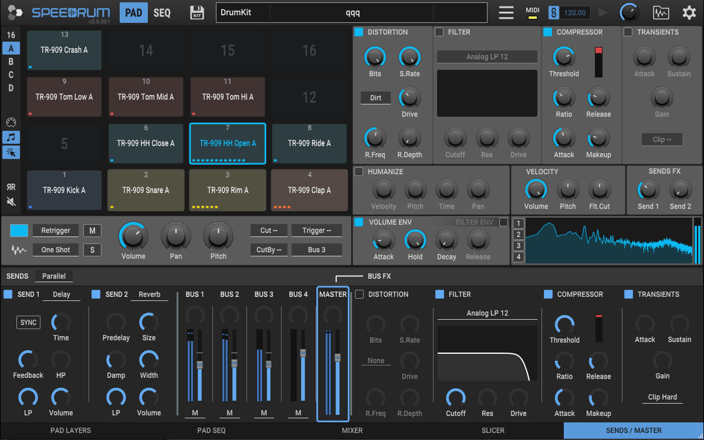The height and width of the screenshot is (440, 704).
Task: Open the Dirt distortion type dropdown
Action: [x=375, y=98]
